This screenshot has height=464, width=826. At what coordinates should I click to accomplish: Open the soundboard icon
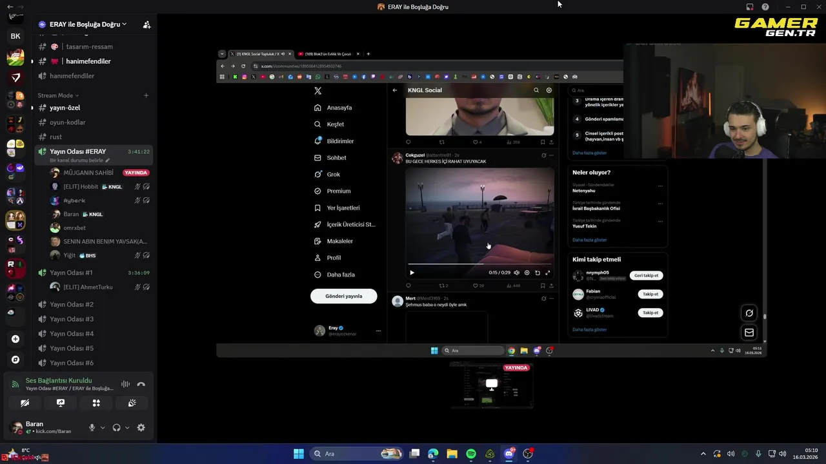click(x=132, y=403)
